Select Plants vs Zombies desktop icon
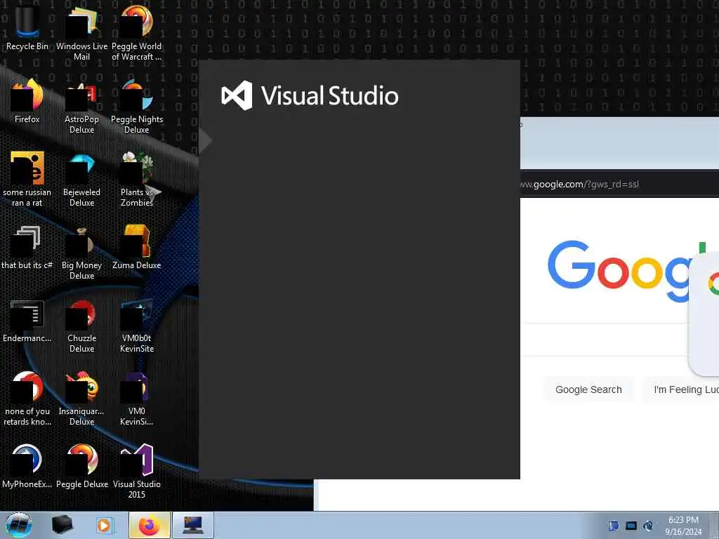This screenshot has width=719, height=539. click(137, 179)
